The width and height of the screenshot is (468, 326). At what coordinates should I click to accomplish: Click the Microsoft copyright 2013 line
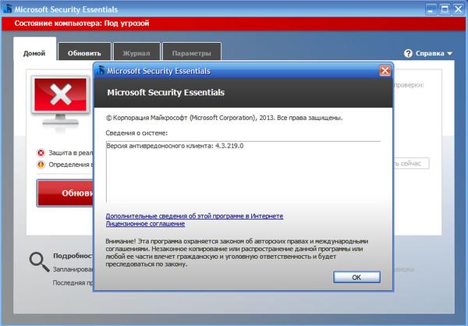tap(224, 118)
